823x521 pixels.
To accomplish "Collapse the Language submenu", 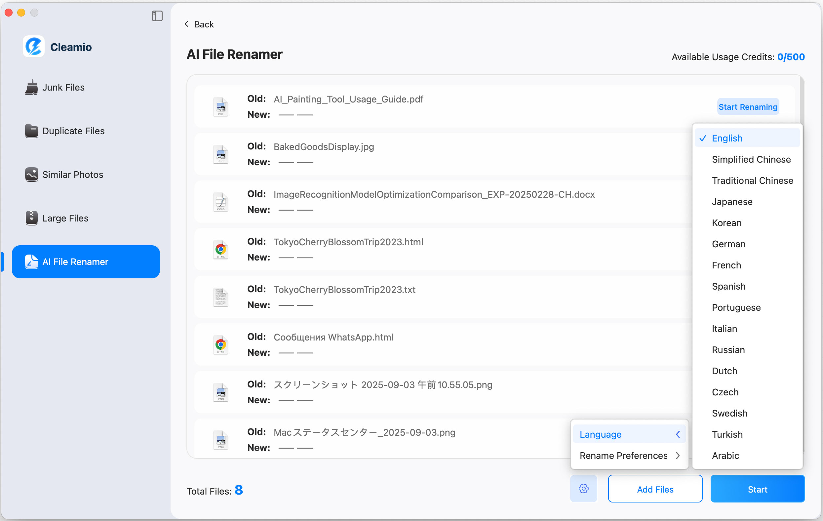I will point(678,434).
